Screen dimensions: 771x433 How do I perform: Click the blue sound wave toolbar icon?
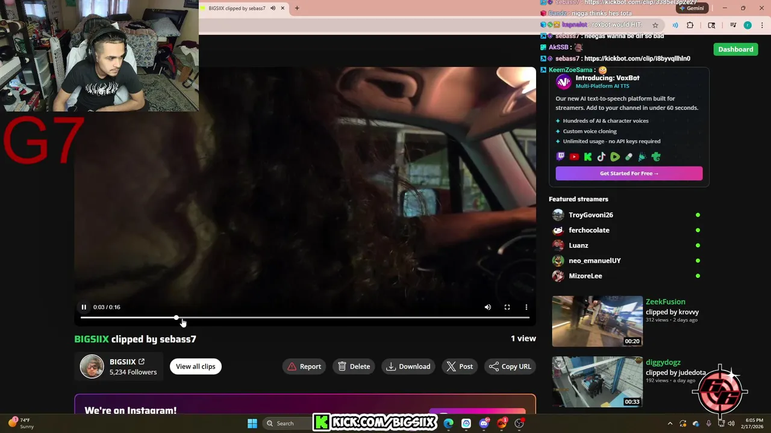675,25
